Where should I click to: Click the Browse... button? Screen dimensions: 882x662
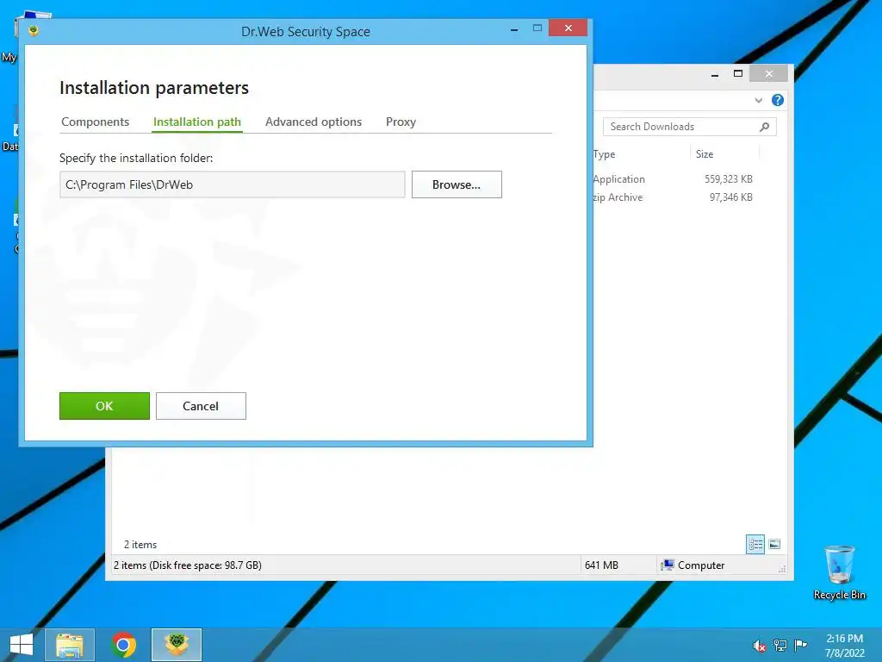pos(457,184)
